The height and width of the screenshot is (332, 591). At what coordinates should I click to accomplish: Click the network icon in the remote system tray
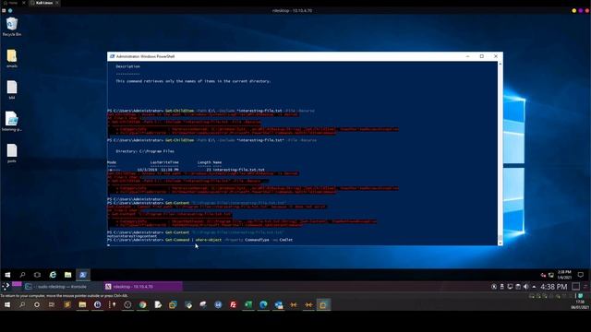point(551,275)
